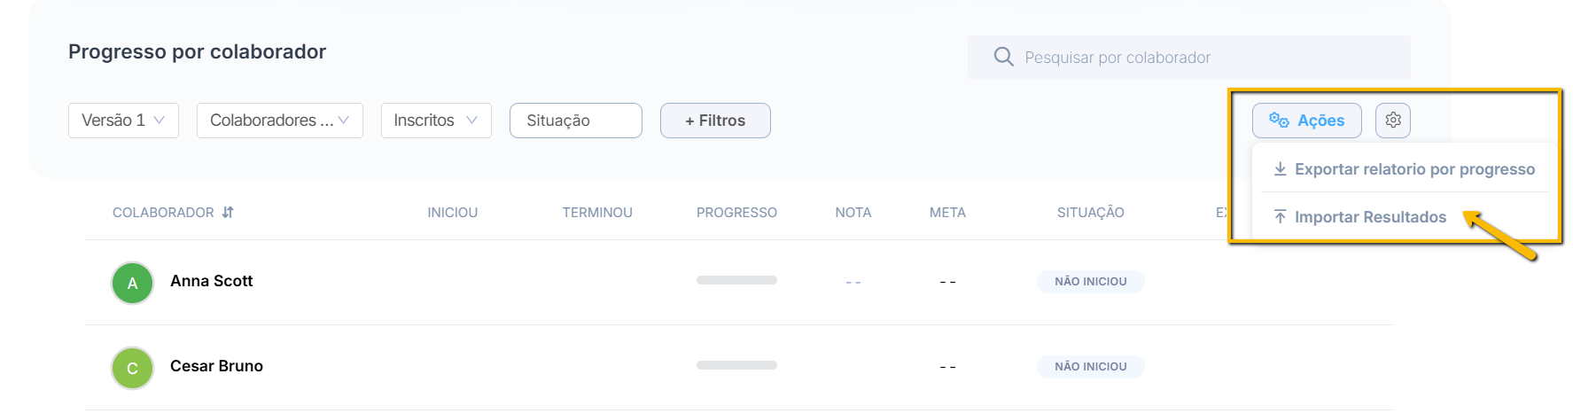Expand the Inscritos dropdown
This screenshot has height=413, width=1573.
[436, 121]
